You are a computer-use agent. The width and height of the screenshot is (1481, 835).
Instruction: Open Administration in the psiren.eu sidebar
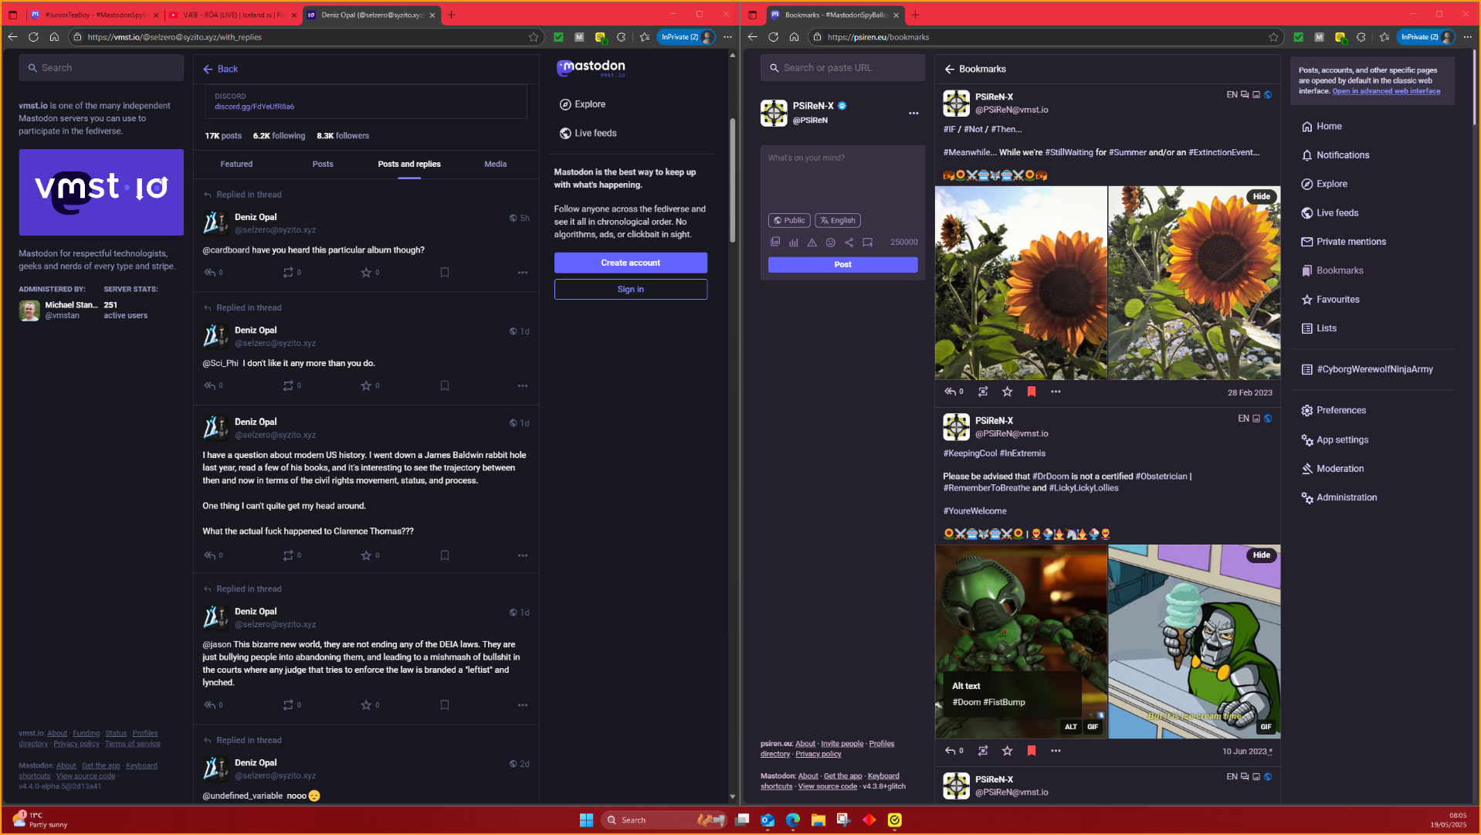pos(1339,497)
